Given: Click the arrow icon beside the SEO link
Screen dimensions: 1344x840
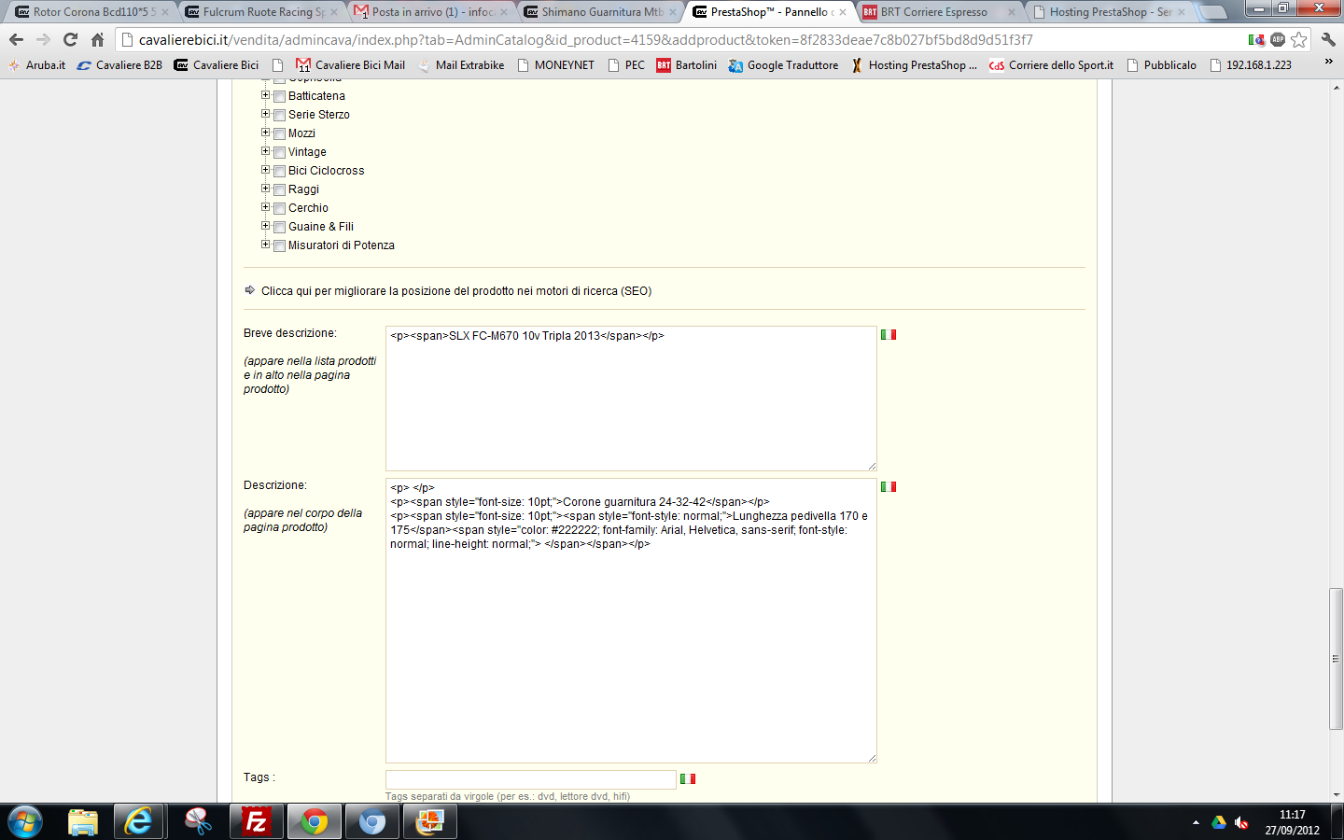Looking at the screenshot, I should [x=249, y=290].
